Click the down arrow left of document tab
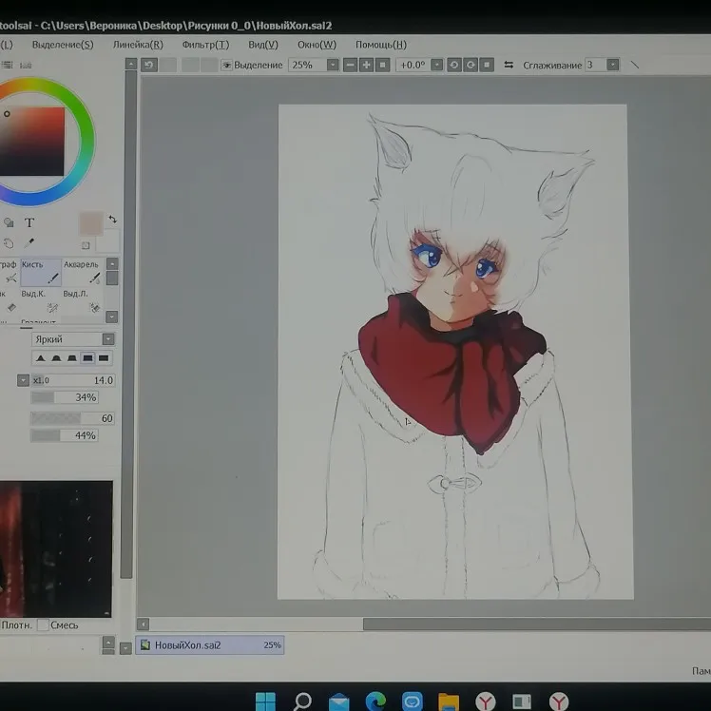711x711 pixels. (125, 648)
